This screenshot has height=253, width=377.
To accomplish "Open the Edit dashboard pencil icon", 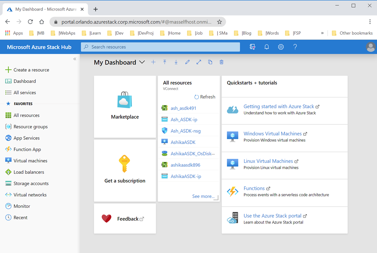I will 187,62.
